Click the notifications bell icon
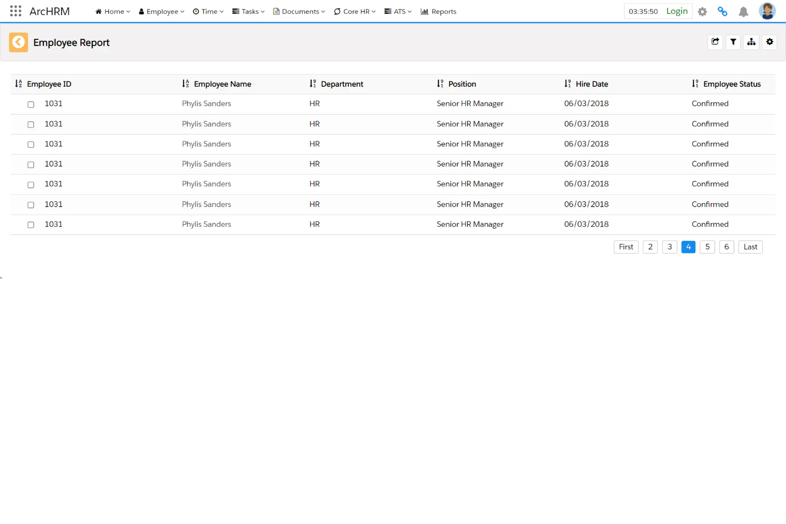The image size is (786, 524). (x=743, y=12)
